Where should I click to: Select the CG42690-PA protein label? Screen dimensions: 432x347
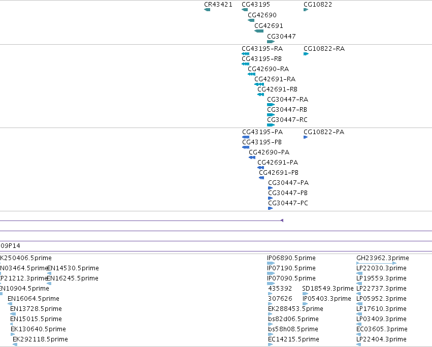(269, 152)
